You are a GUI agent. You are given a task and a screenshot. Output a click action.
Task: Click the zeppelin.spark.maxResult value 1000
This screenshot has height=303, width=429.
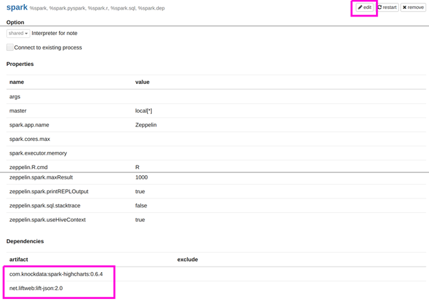click(142, 177)
